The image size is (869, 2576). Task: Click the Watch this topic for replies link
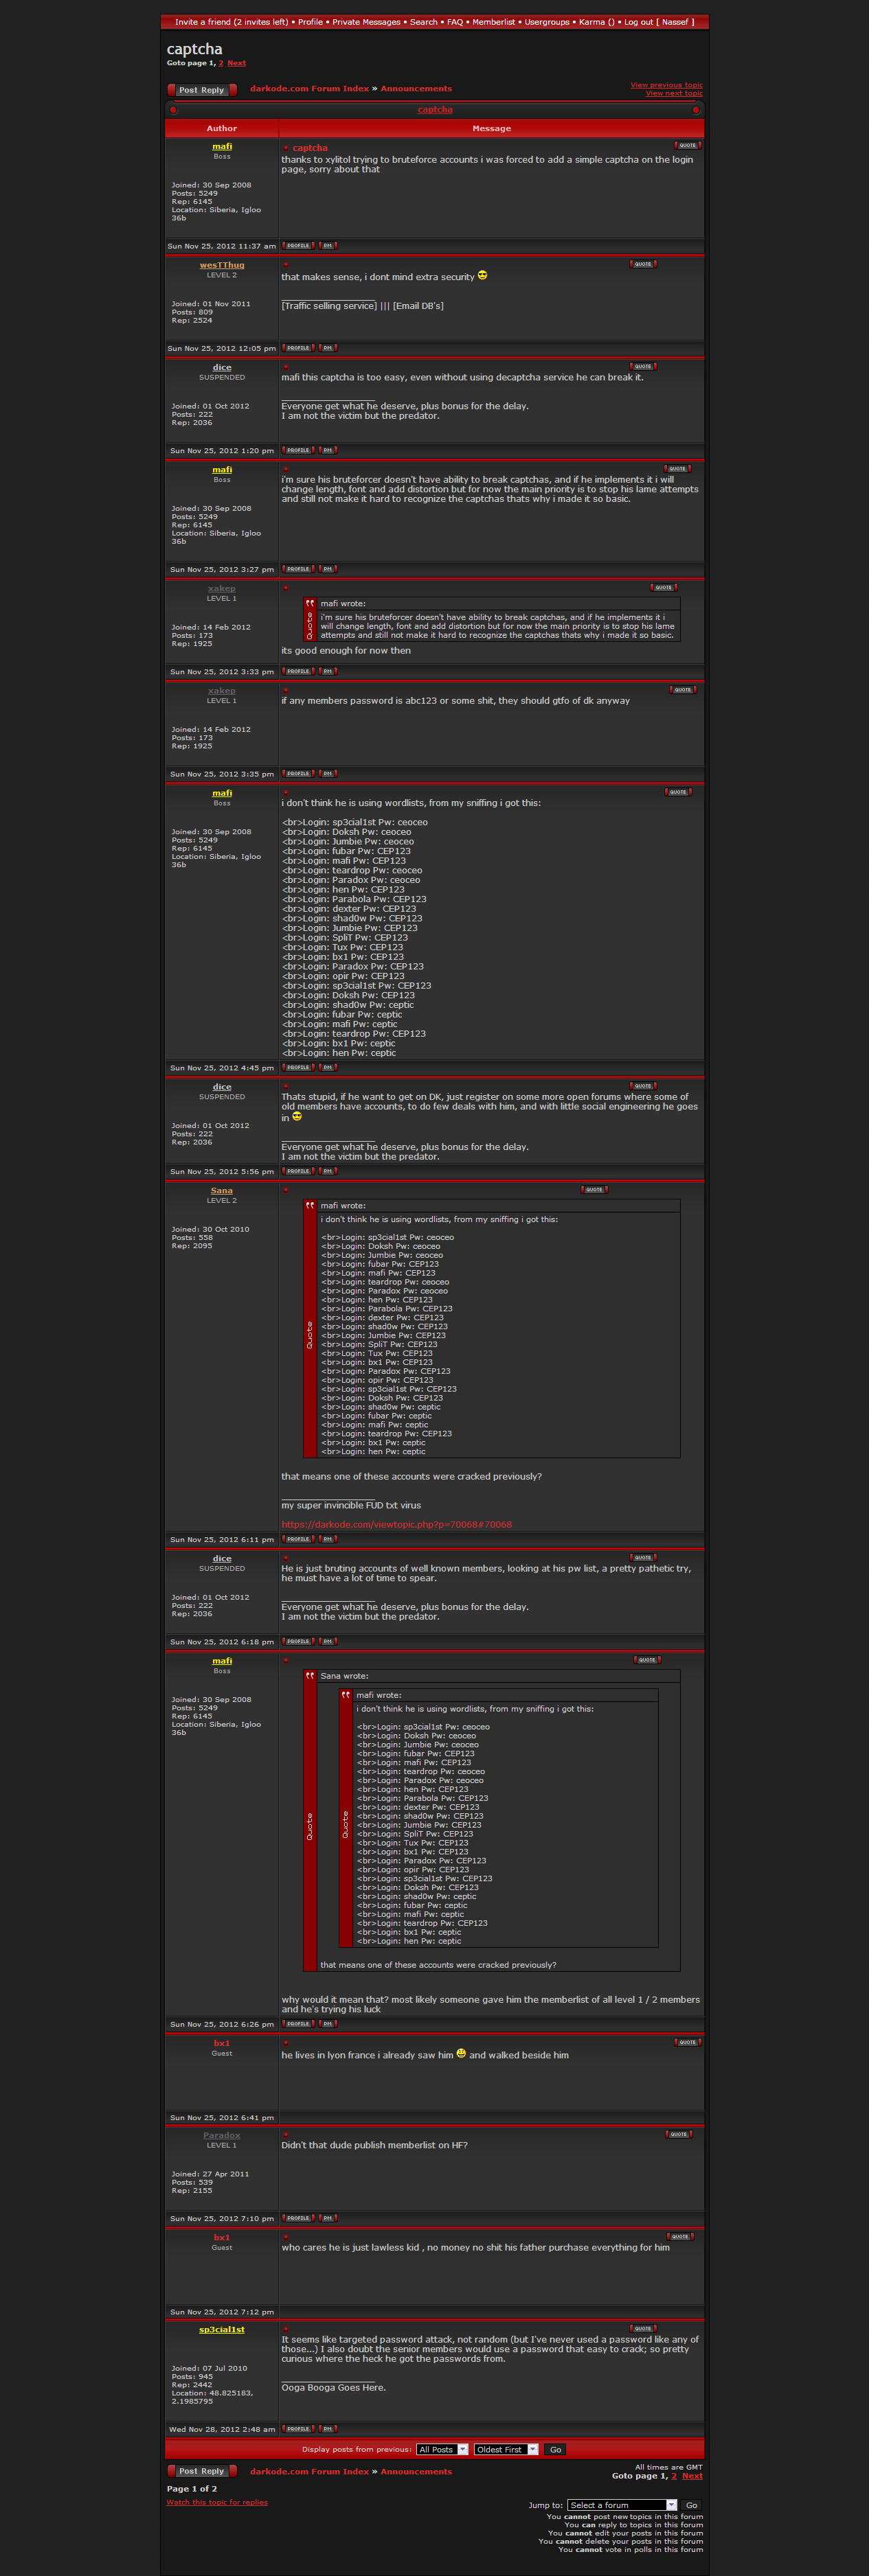coord(217,2502)
